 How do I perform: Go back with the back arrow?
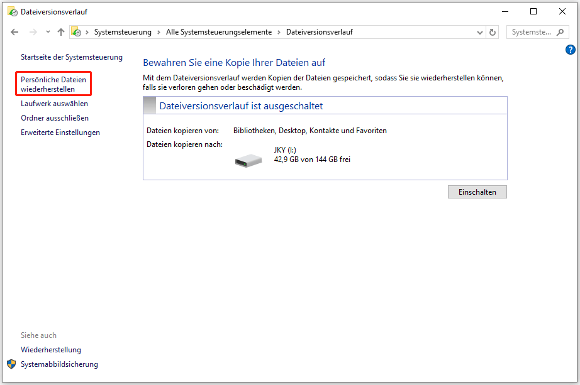point(14,32)
